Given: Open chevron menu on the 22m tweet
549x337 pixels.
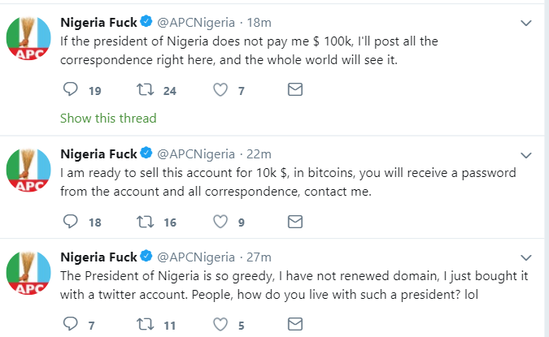Looking at the screenshot, I should tap(526, 153).
